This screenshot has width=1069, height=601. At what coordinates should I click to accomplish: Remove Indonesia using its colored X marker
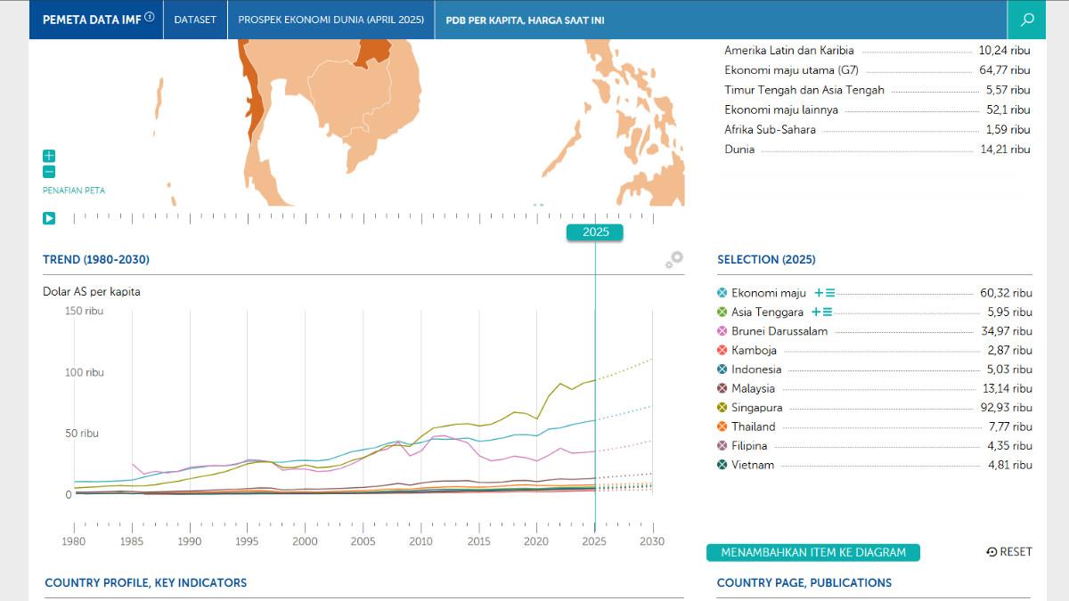tap(722, 370)
